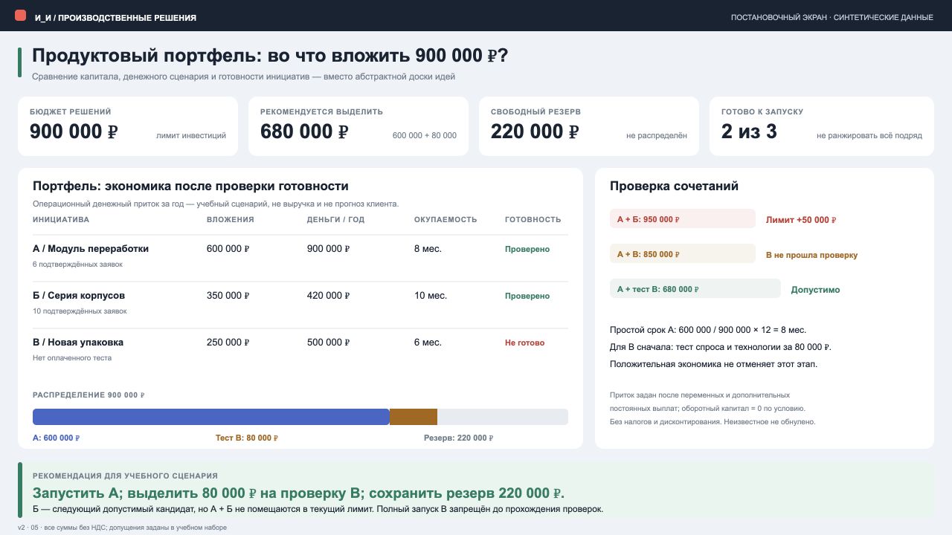Click legend 'А: 600 000 ₽'
Screen dimensions: 952x535
[x=57, y=438]
